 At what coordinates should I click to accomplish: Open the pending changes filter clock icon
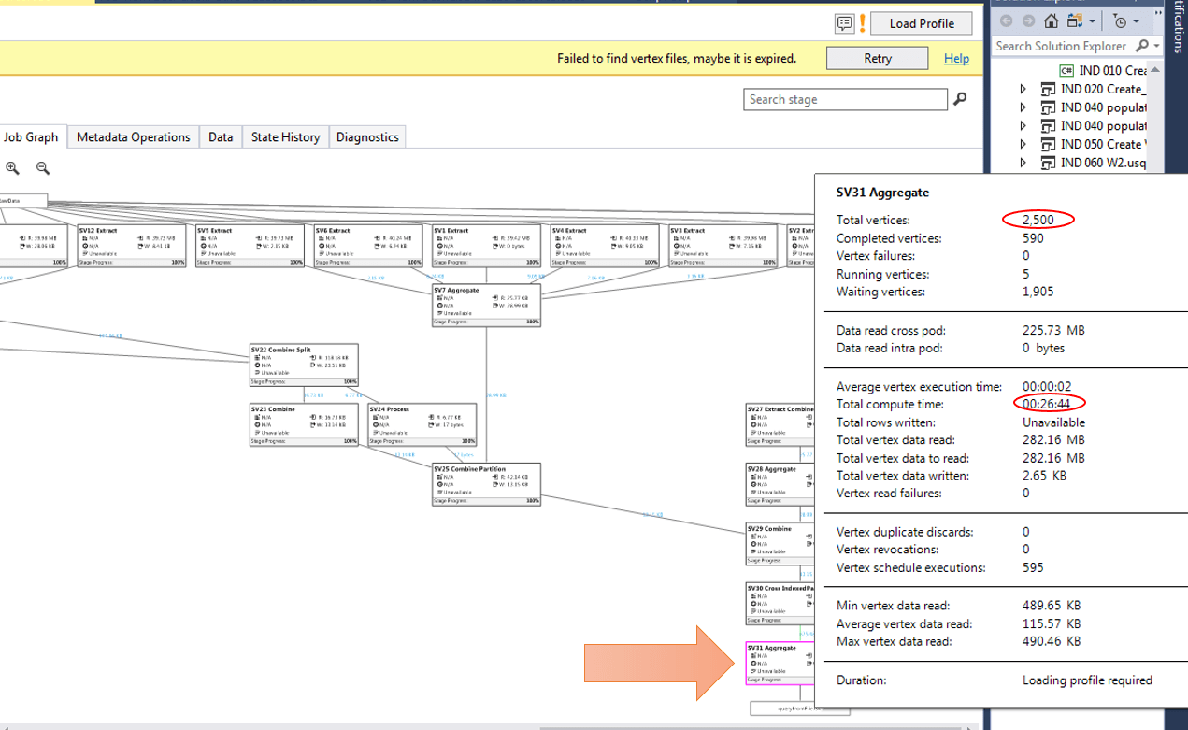coord(1122,21)
